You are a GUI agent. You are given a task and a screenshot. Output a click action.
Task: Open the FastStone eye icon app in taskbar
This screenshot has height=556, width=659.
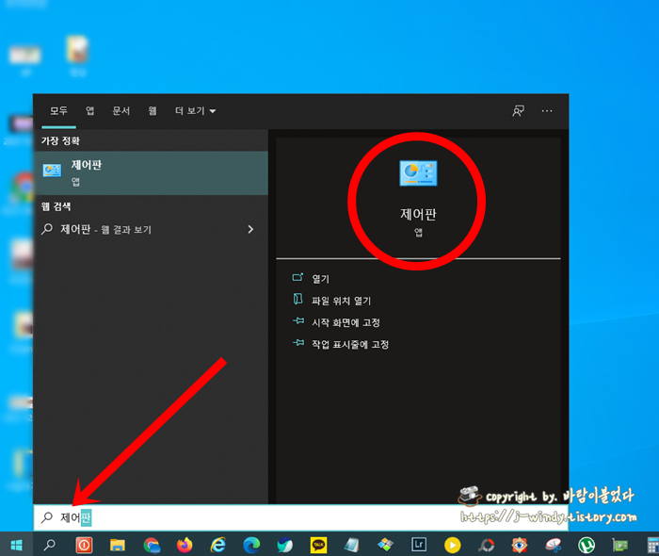[x=520, y=545]
